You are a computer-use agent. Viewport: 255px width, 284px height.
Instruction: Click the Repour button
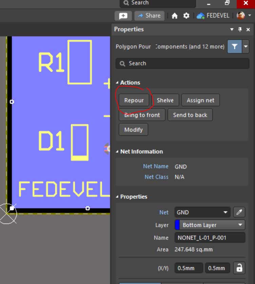[134, 100]
